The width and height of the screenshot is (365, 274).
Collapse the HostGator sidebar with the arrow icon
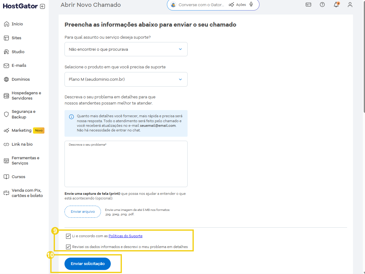coord(43,6)
